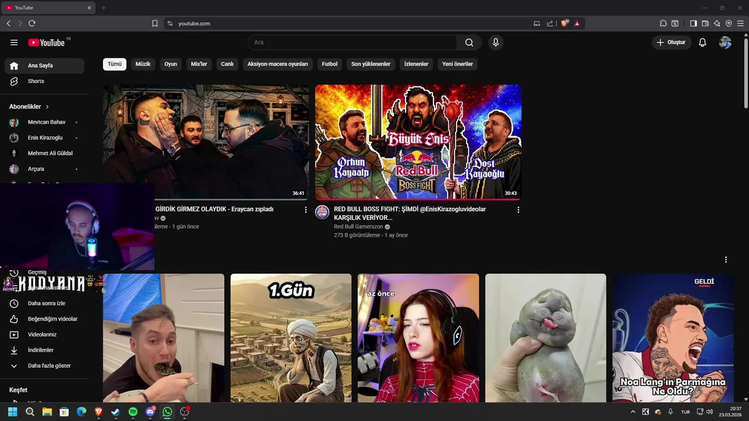Viewport: 749px width, 421px height.
Task: Open the Shorts shelf three-dot menu
Action: [x=726, y=260]
